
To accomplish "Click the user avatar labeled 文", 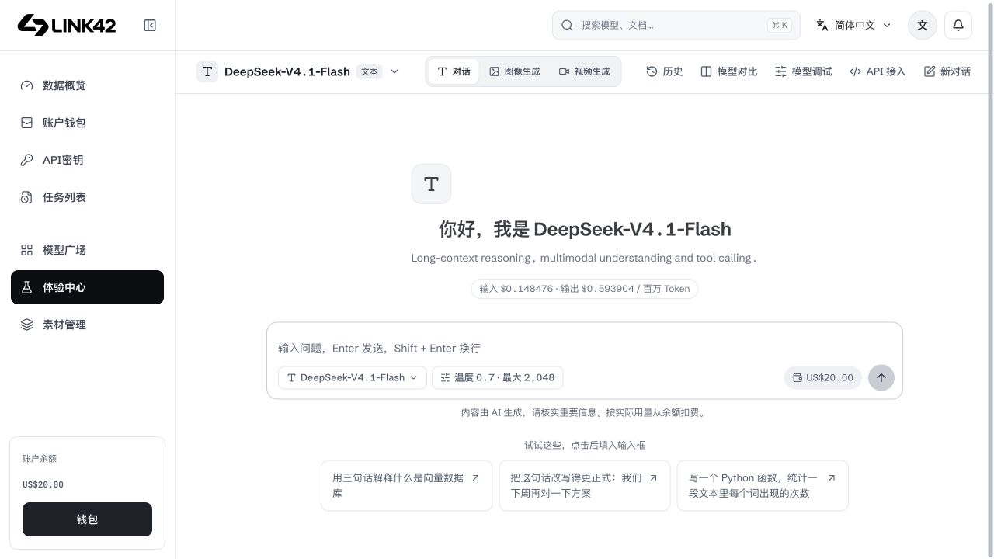I will coord(923,25).
